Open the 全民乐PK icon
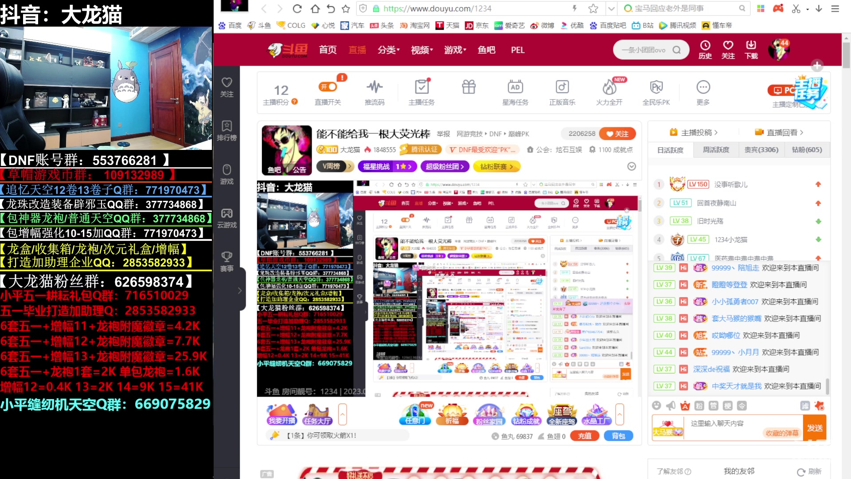Screen dimensions: 851x479 click(656, 93)
